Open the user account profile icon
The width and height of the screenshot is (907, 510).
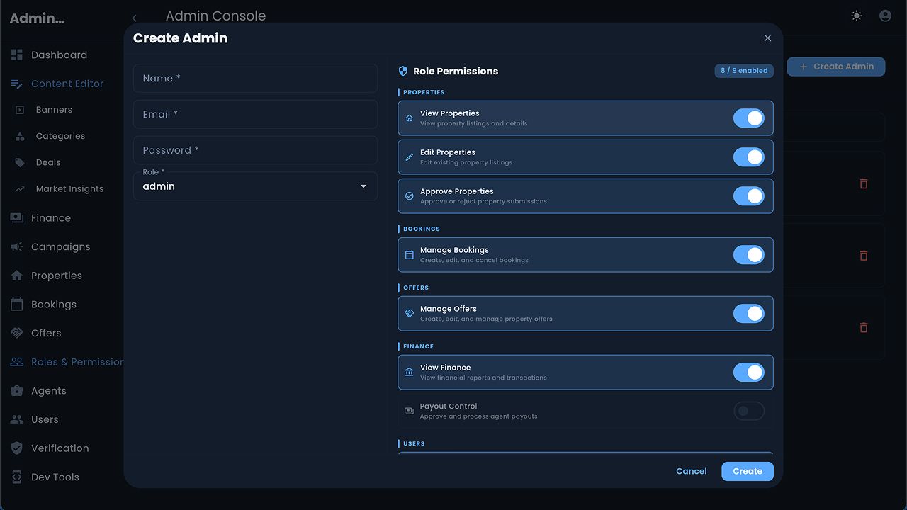pyautogui.click(x=885, y=16)
